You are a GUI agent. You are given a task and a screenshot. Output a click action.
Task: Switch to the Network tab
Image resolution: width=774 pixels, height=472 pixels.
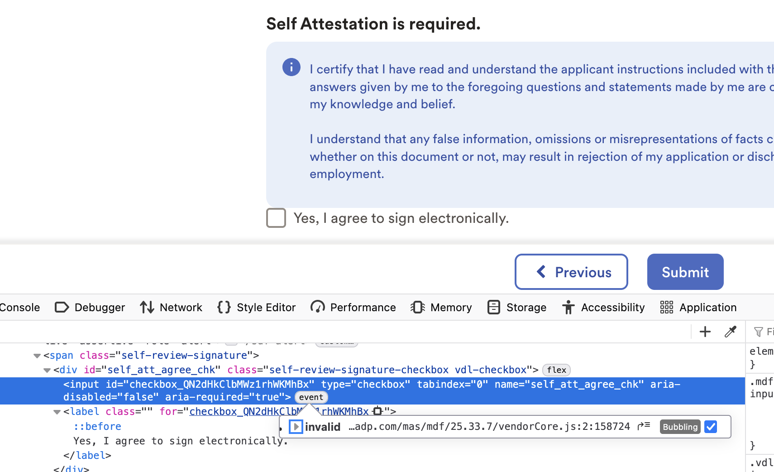pos(171,307)
